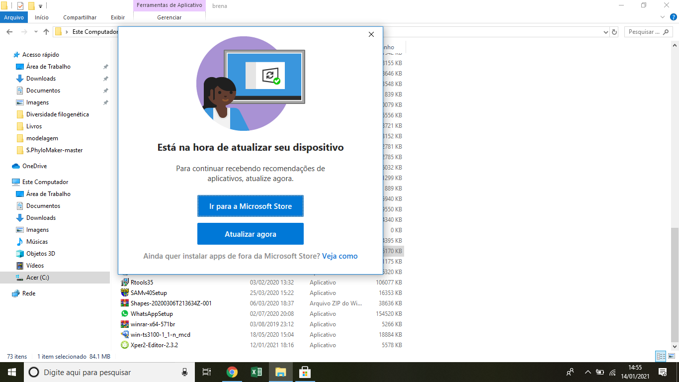Click the Rtools35 file icon
The height and width of the screenshot is (382, 679).
pos(125,283)
